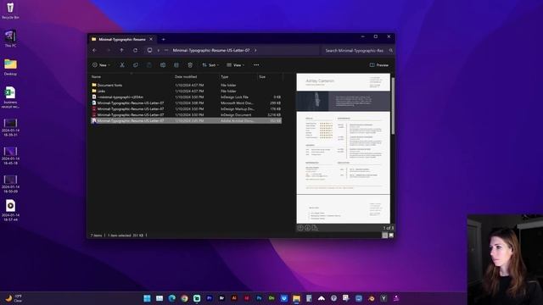This screenshot has height=305, width=543.
Task: Go back with the Back arrow
Action: coord(94,51)
